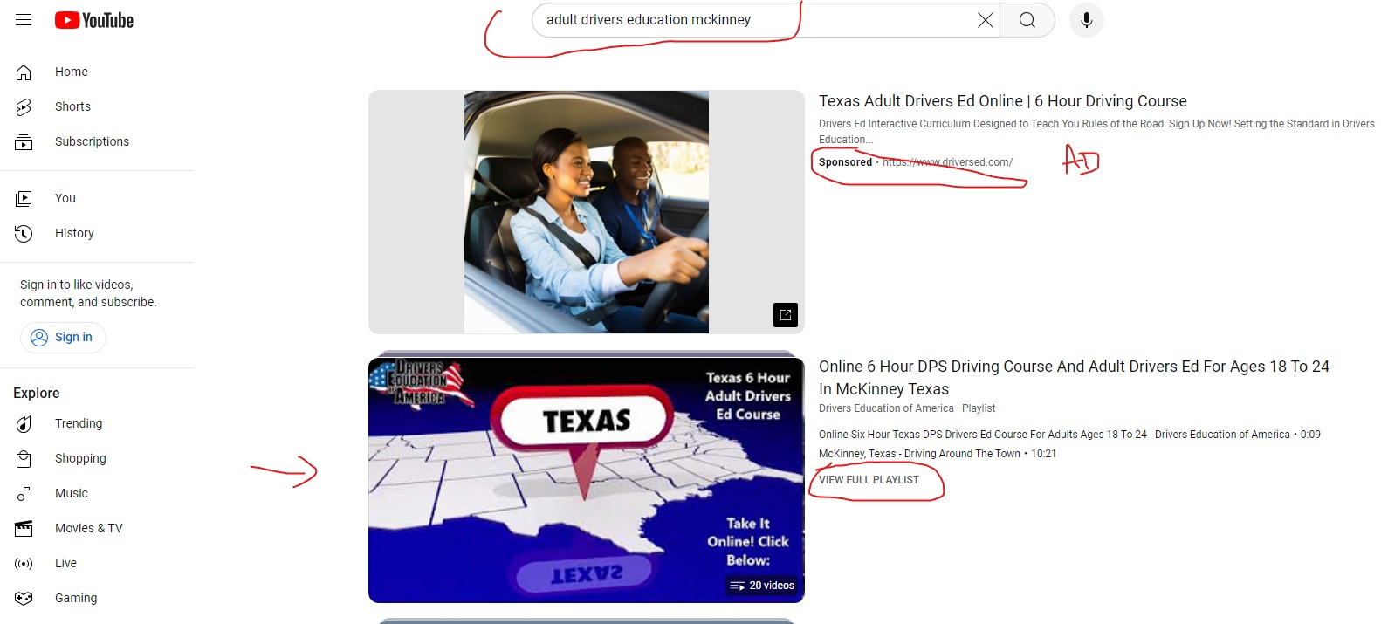Go to Subscriptions in sidebar

92,141
